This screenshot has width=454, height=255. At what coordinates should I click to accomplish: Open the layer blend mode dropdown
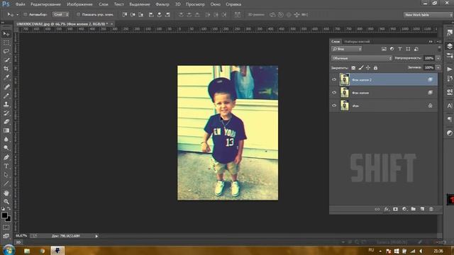point(361,58)
